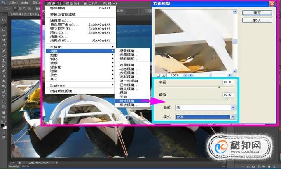Click the Subtract from Selection option icon
The width and height of the screenshot is (281, 169).
pos(24,8)
